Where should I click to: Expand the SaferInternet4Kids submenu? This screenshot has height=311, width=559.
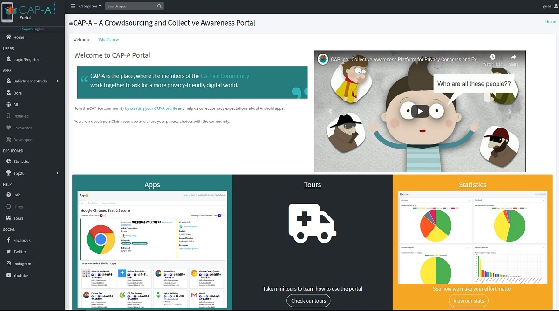click(x=57, y=81)
